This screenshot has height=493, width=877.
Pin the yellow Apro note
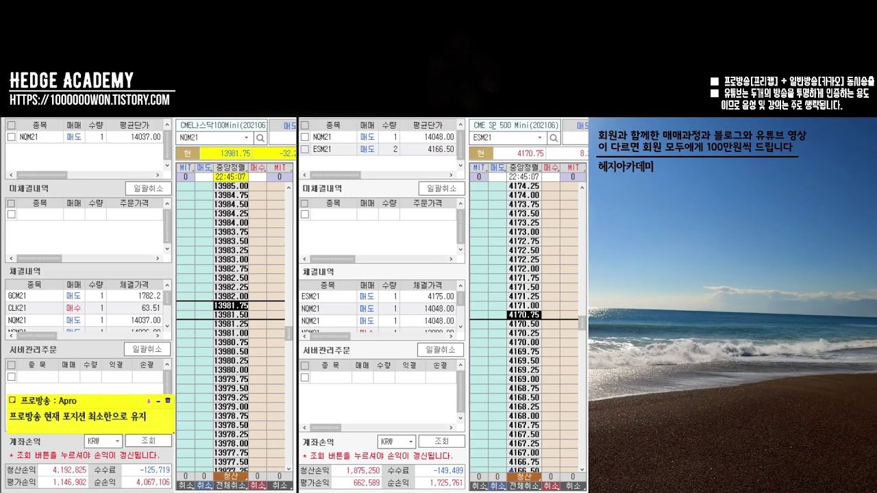click(x=149, y=401)
